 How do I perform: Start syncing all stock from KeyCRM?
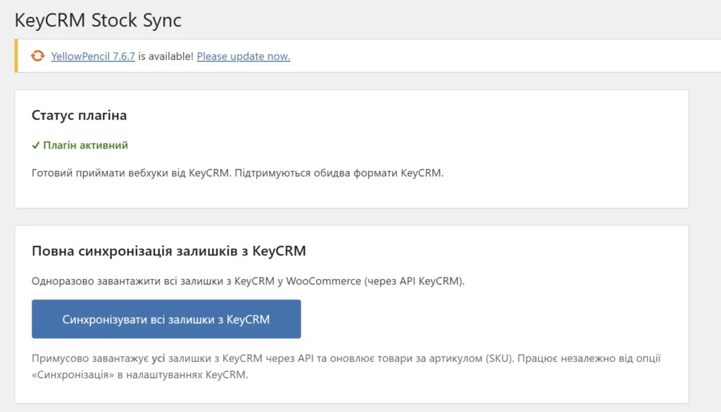pos(166,319)
